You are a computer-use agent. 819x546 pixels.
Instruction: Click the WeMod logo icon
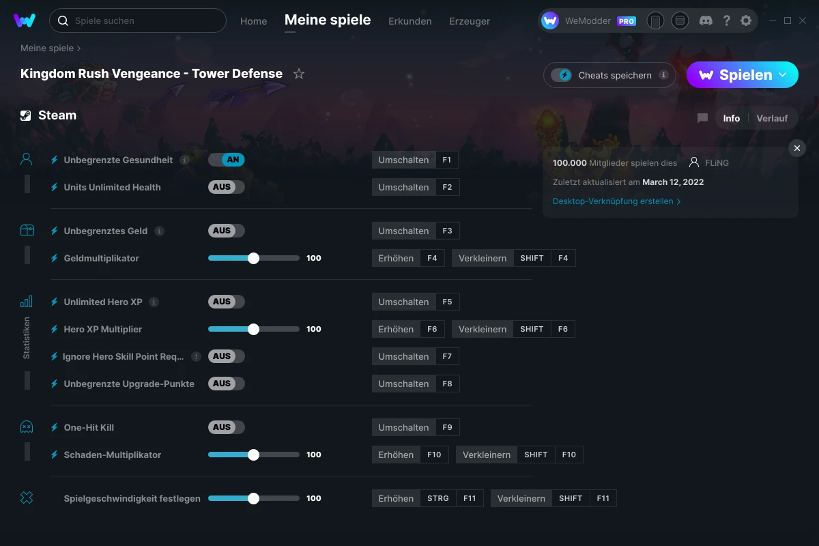[25, 20]
